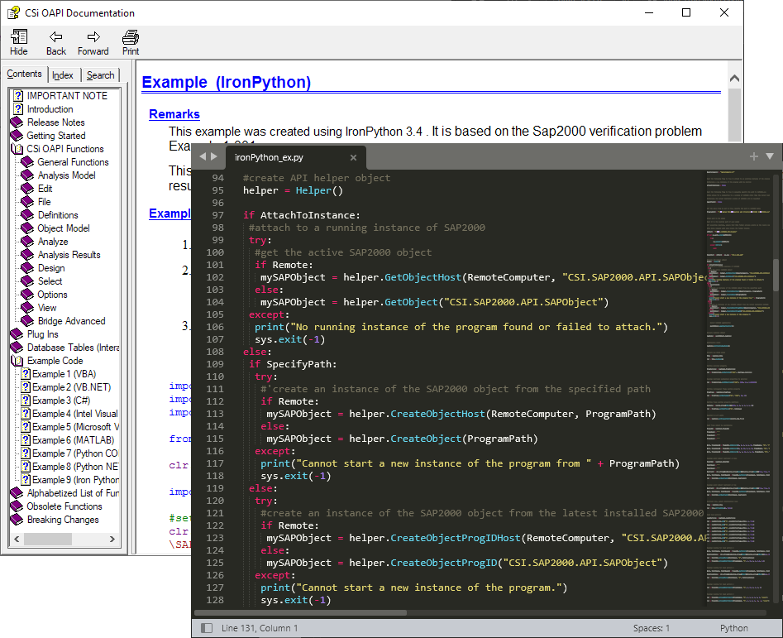This screenshot has height=638, width=783.
Task: Open the Python syntax selector
Action: pos(733,628)
